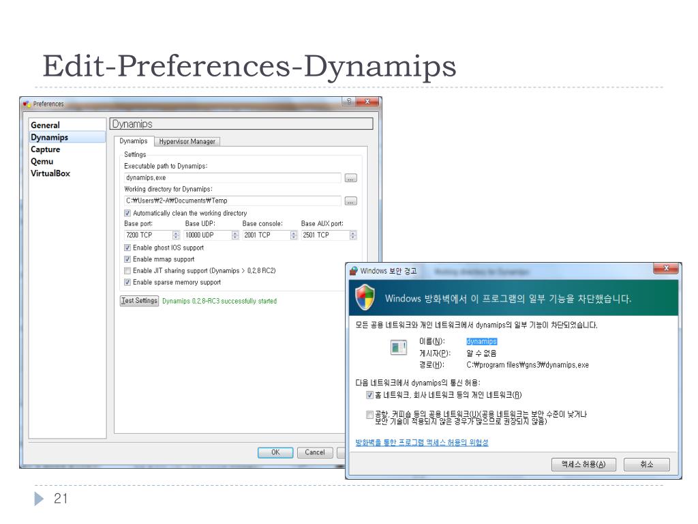Click Cancel in Preferences window
The height and width of the screenshot is (524, 698).
pos(315,452)
